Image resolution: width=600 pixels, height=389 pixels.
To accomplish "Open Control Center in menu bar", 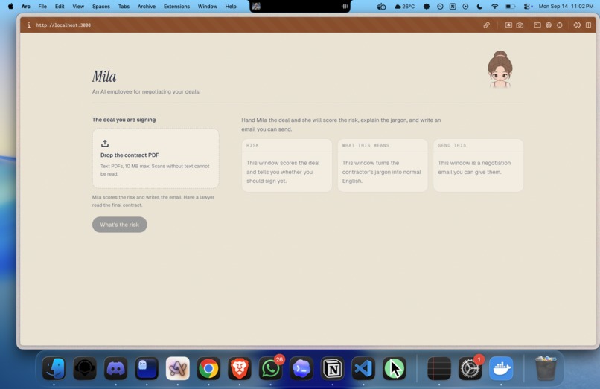I will (528, 7).
